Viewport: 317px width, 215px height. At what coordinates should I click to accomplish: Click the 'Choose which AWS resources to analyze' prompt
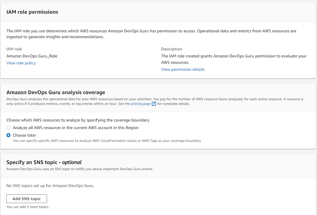point(78,120)
